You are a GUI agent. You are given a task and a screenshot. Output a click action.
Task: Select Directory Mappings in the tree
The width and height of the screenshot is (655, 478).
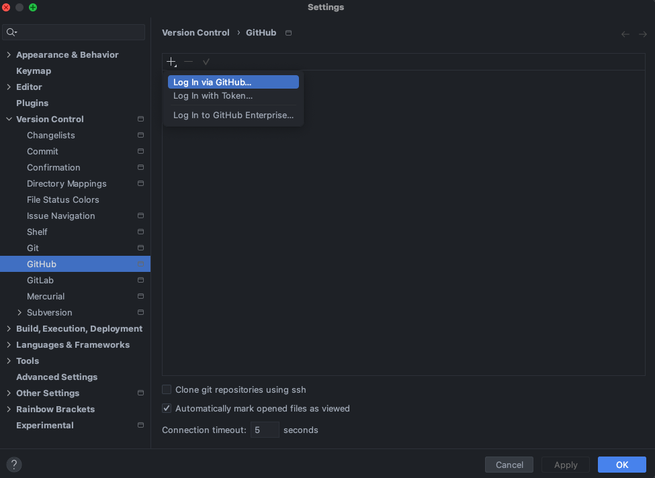click(67, 183)
